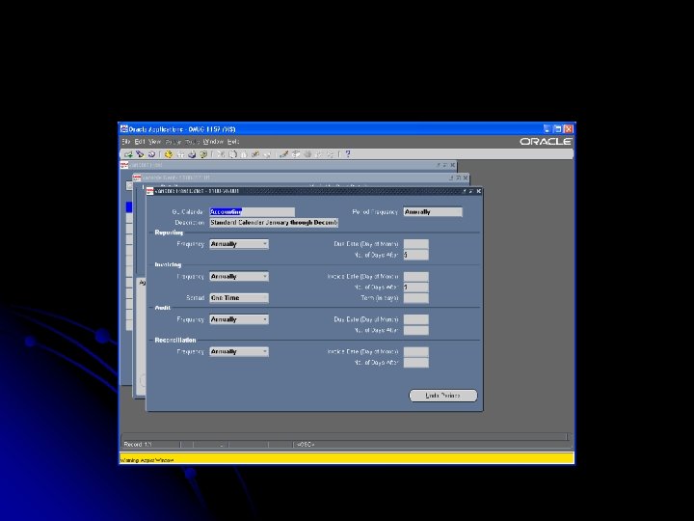Screen dimensions: 694x521
Task: Click the Copy toolbar icon
Action: (x=232, y=154)
